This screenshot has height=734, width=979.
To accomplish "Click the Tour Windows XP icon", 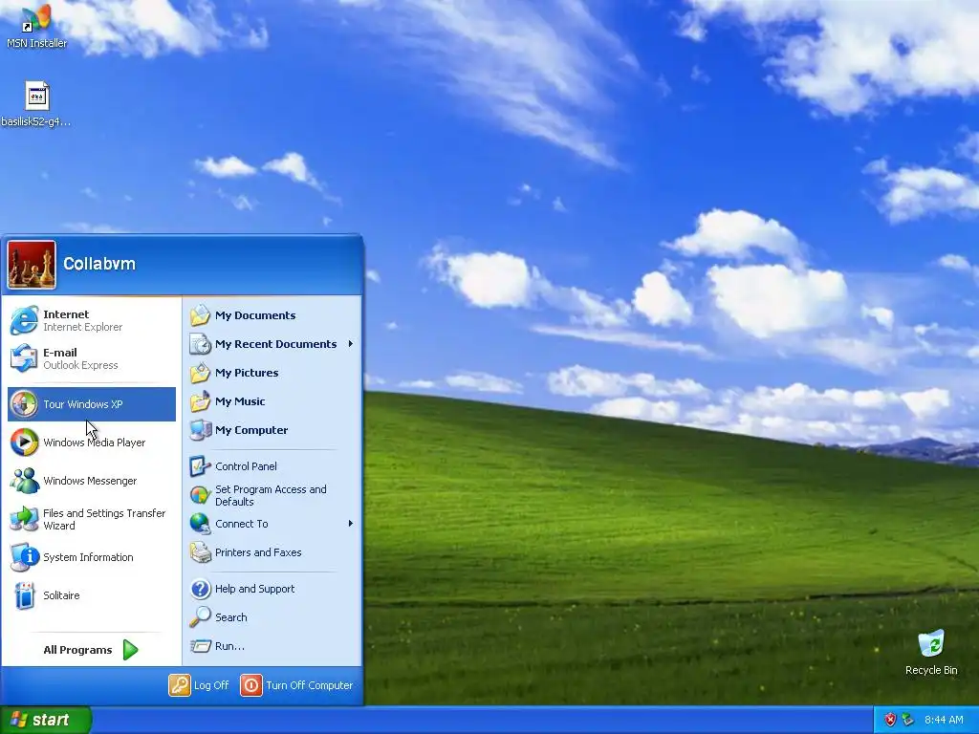I will 24,404.
